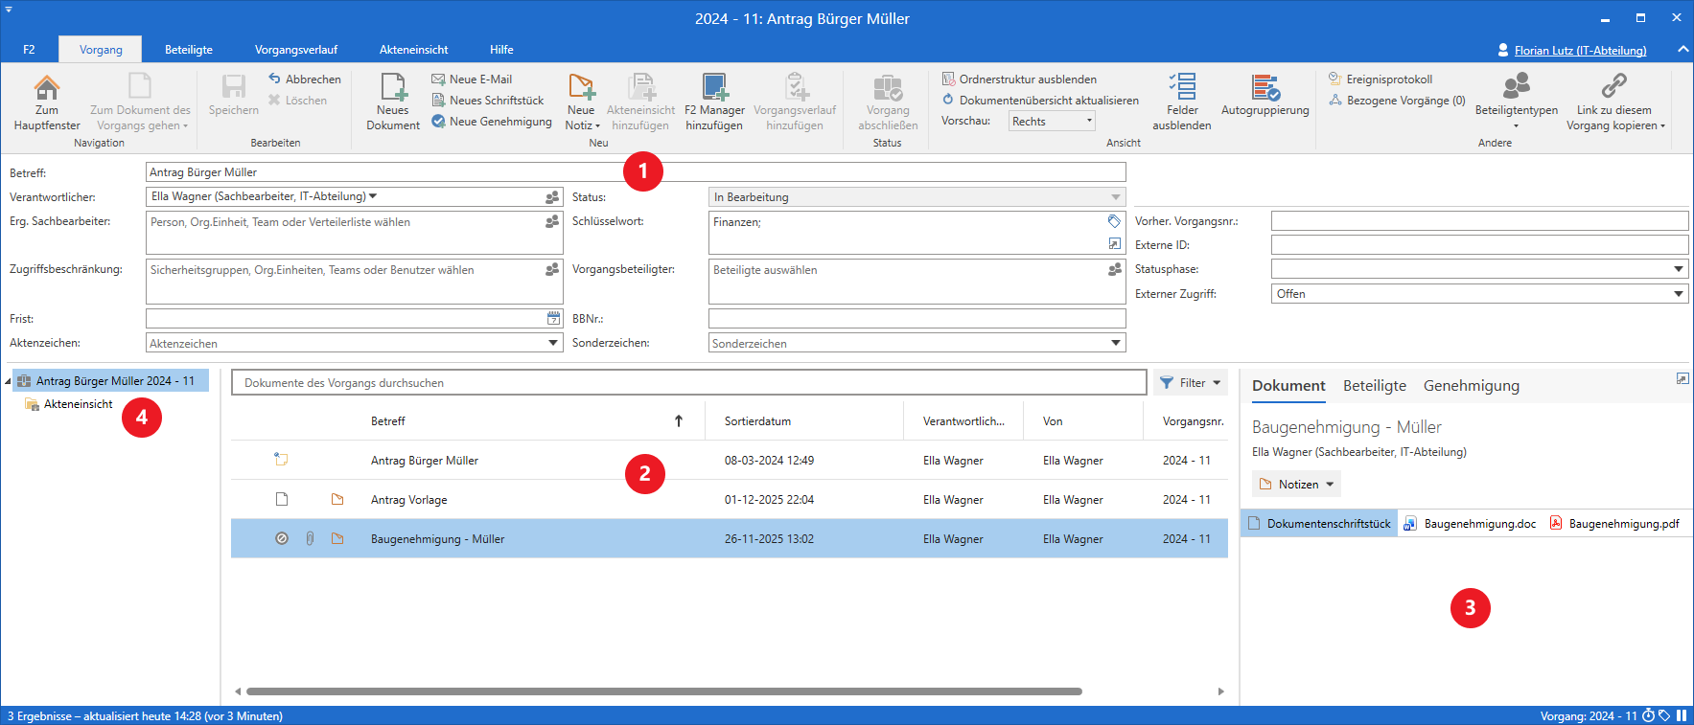Screen dimensions: 1694x725
Task: Click Dokumente des Vorgangs durchsuchen search field
Action: click(x=688, y=383)
